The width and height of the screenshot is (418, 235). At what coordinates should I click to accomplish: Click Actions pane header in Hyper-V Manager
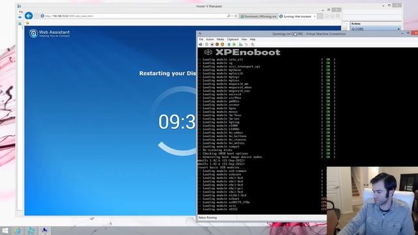tap(376, 23)
